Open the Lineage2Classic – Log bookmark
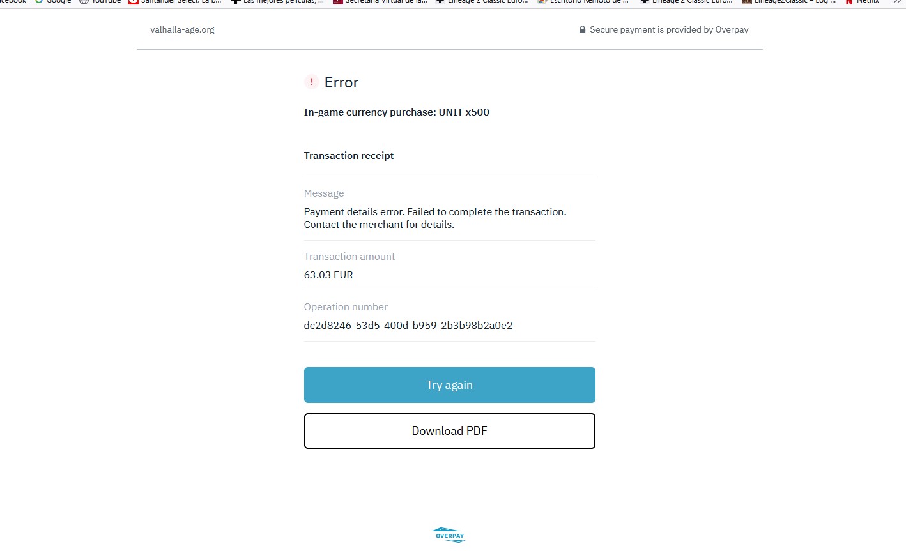The height and width of the screenshot is (551, 906). tap(788, 2)
